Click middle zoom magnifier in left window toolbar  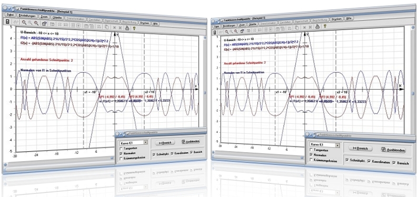[30, 23]
